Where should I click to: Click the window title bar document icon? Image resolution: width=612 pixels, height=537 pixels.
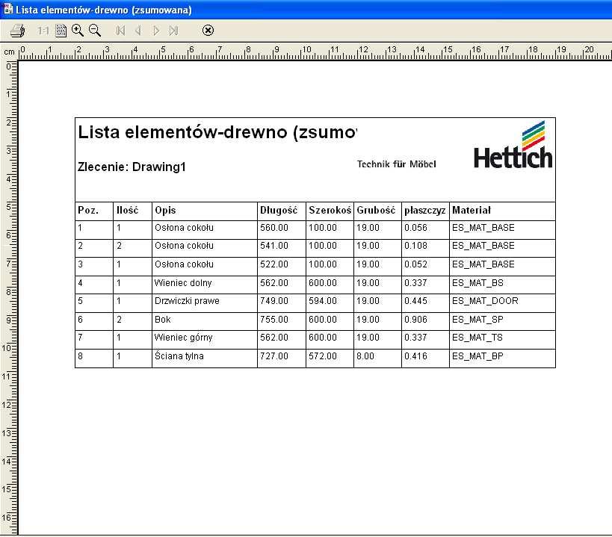pos(7,9)
